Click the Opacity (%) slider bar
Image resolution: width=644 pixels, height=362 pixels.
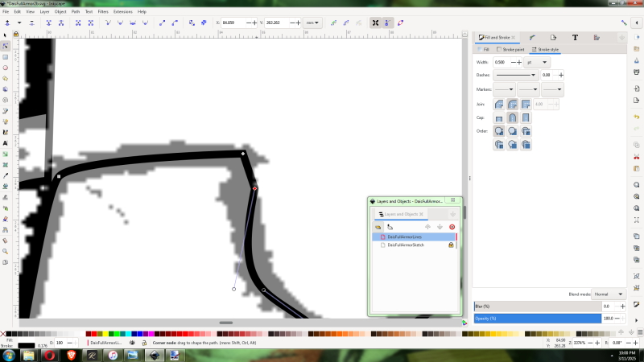coord(536,319)
